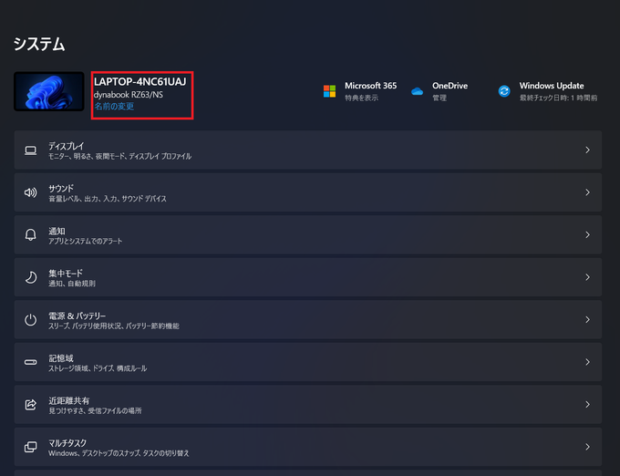Open the Windows Update link

coord(552,86)
